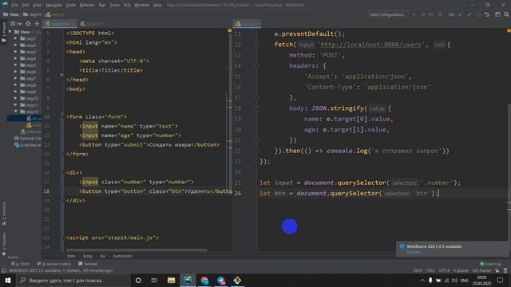Open Windows Start menu
This screenshot has height=287, width=511.
point(7,280)
